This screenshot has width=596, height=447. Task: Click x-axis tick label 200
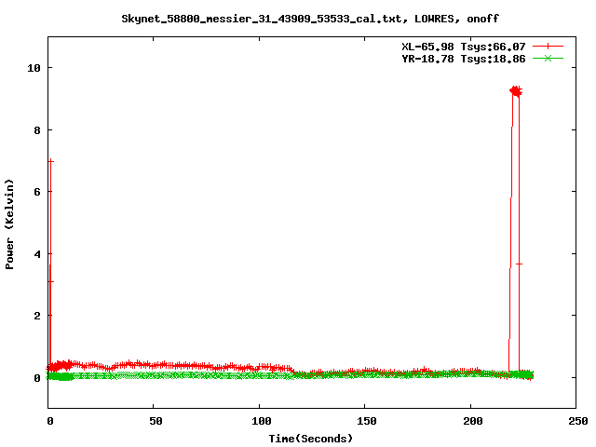472,421
